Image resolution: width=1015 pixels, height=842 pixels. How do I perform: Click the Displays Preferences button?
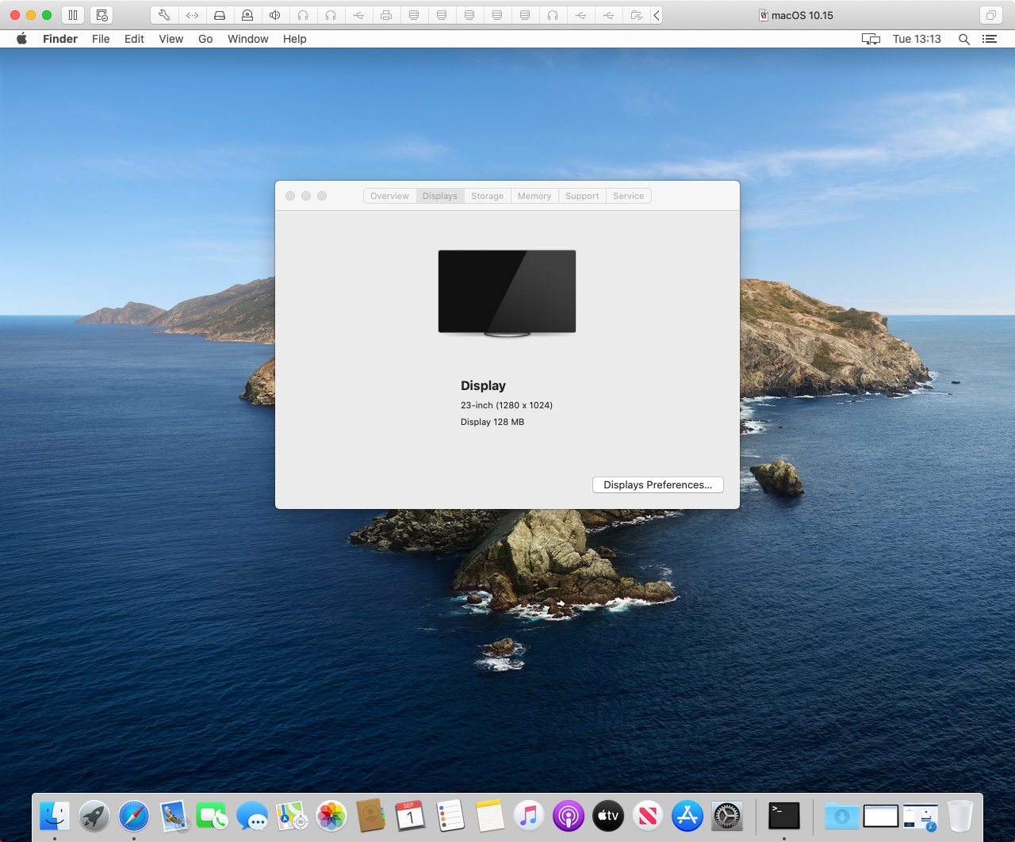(x=657, y=484)
